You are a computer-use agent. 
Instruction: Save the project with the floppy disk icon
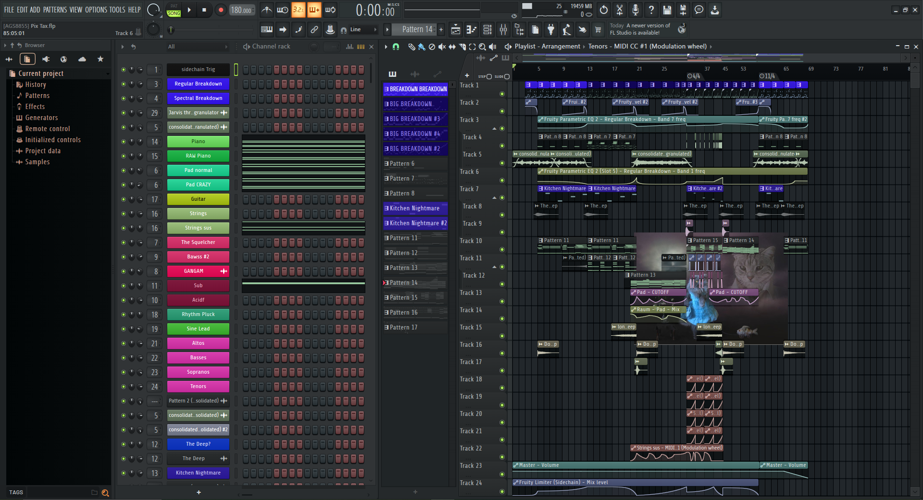point(667,10)
